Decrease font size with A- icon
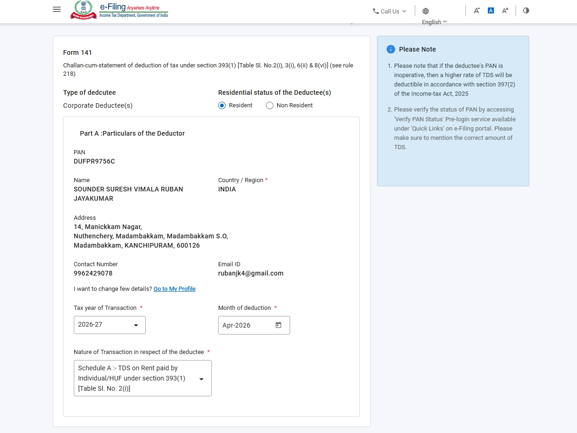 tap(477, 11)
